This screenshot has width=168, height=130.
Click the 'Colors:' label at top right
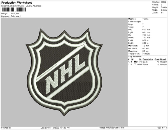(155, 5)
